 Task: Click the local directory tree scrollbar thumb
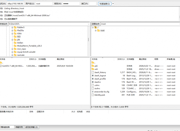(x=88, y=40)
